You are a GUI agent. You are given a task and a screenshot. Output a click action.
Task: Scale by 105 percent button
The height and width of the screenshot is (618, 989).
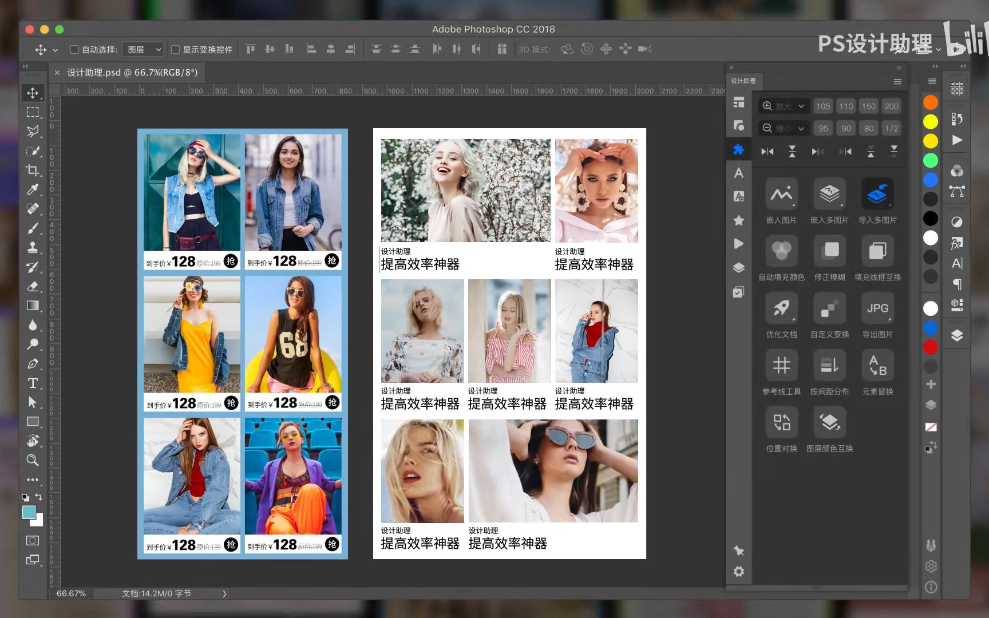pos(823,106)
